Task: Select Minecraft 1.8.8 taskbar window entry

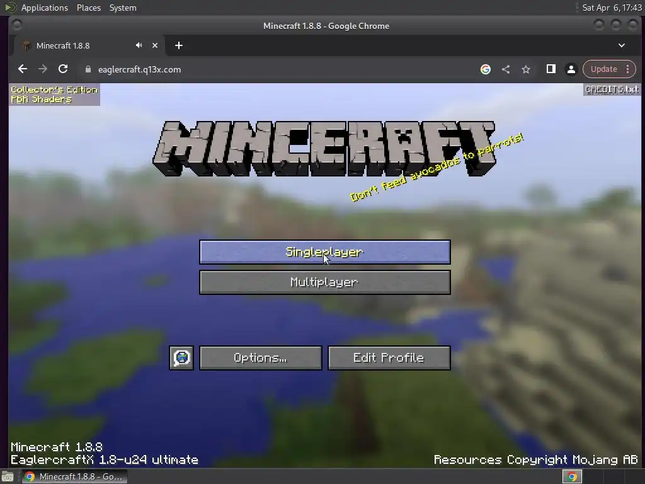Action: pyautogui.click(x=74, y=476)
